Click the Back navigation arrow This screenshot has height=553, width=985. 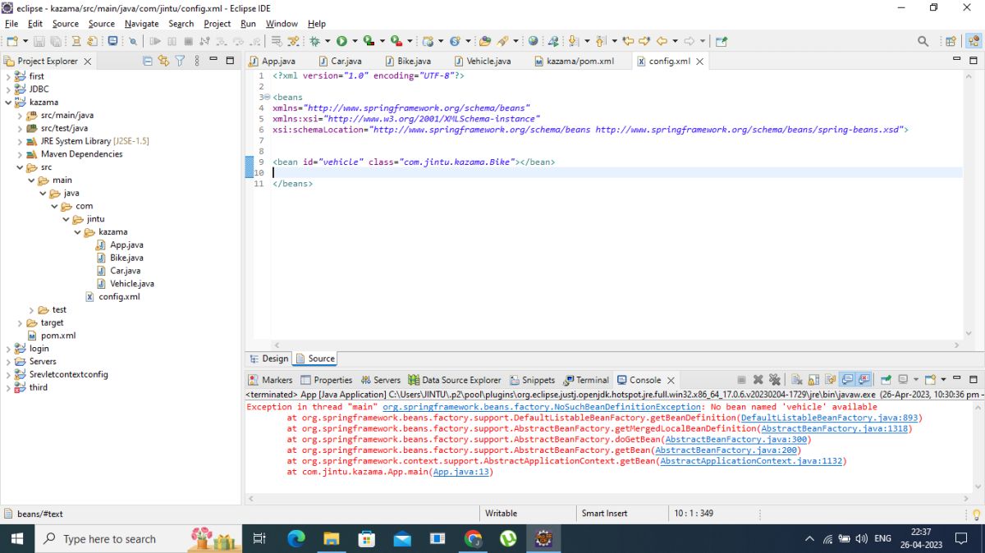pos(662,41)
